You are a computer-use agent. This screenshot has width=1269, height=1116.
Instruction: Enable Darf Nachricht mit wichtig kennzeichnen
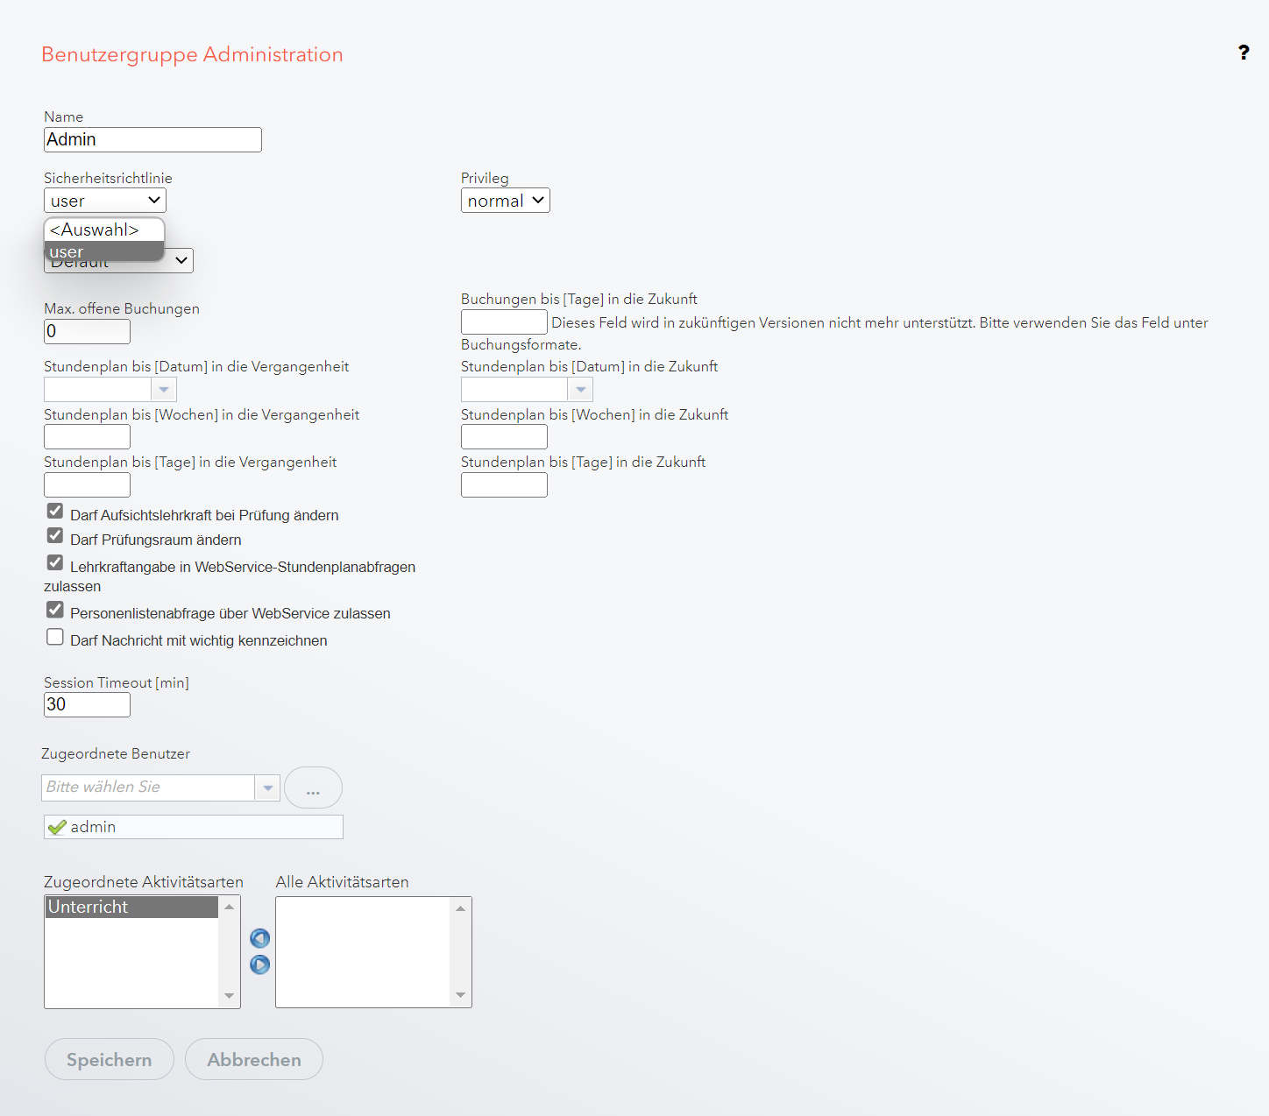tap(55, 638)
